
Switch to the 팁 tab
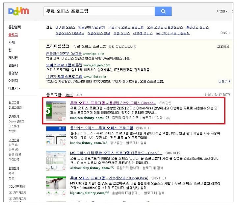coord(10,50)
